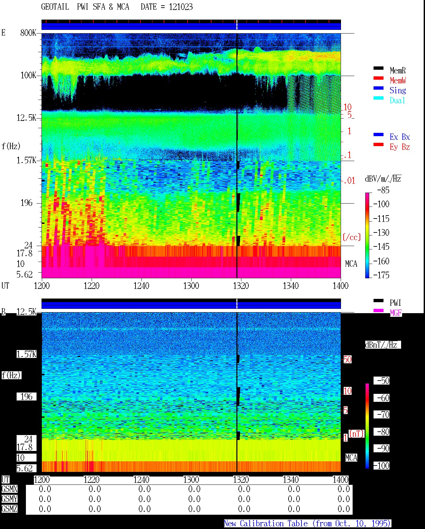Click the GSMX row label
Screen dimensions: 425x529
[x=9, y=489]
